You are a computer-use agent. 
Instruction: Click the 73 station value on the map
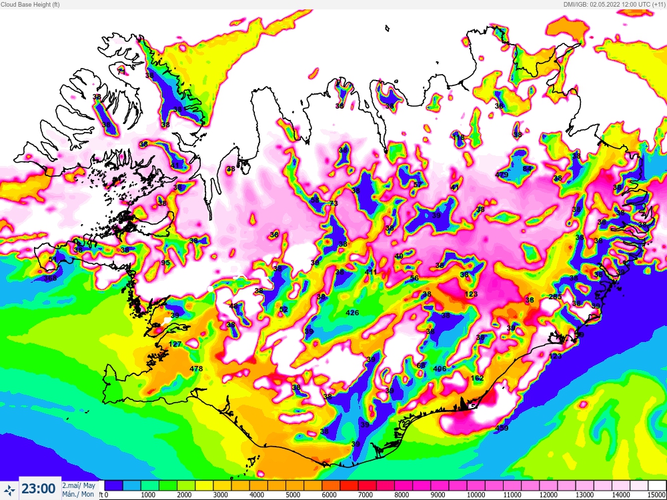tap(333, 203)
